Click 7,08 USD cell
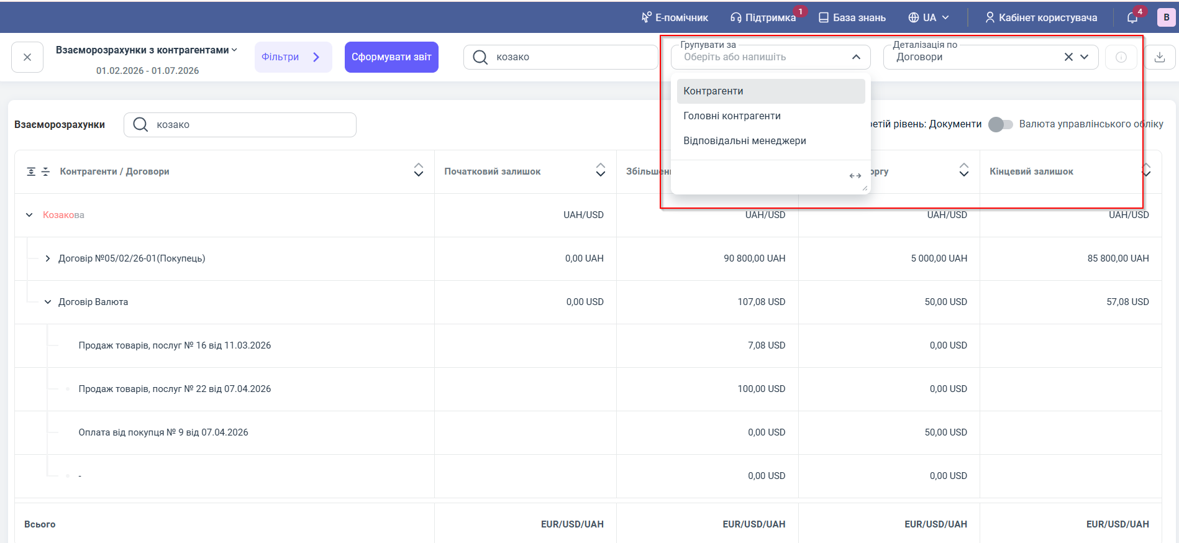 click(x=767, y=345)
